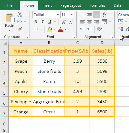Viewport: 129px width, 133px height.
Task: Bottom align cell contents
Action: tap(97, 15)
